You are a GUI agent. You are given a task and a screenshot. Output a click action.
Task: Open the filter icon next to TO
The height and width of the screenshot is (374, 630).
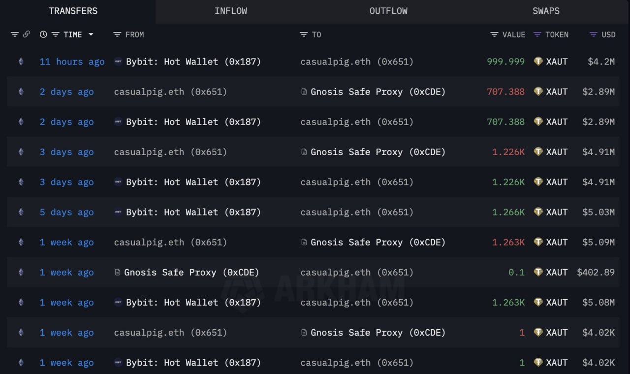304,34
